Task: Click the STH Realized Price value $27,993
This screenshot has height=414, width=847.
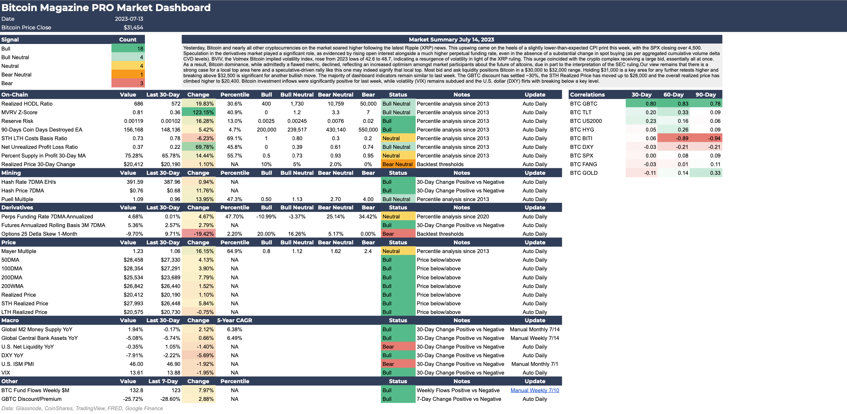Action: coord(133,303)
